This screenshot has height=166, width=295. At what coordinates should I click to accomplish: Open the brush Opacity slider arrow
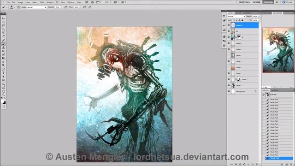(x=62, y=7)
